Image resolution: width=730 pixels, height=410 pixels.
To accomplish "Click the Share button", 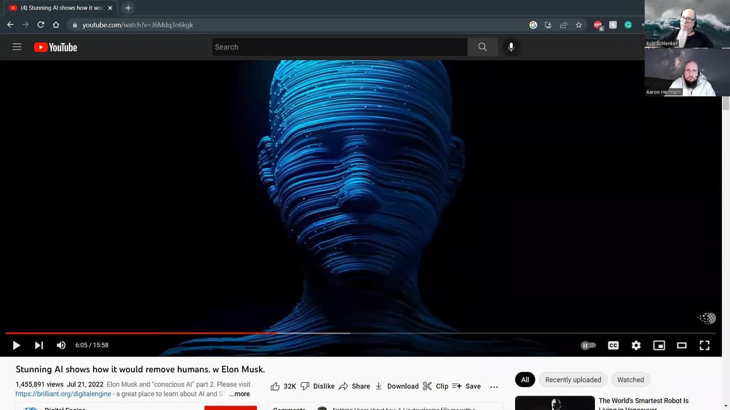I will tap(354, 386).
